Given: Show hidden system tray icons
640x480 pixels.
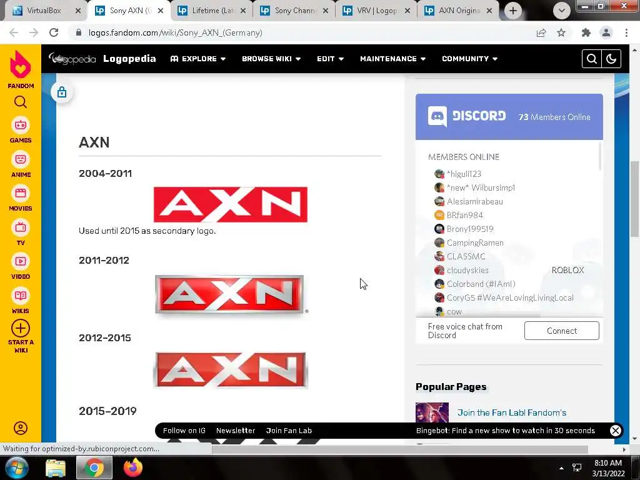Looking at the screenshot, I should pos(561,468).
